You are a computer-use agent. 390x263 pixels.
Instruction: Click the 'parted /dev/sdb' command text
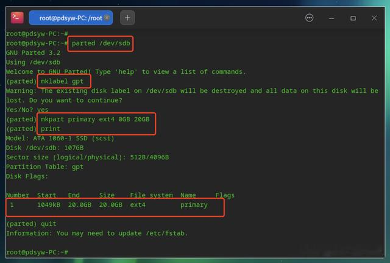pos(101,43)
